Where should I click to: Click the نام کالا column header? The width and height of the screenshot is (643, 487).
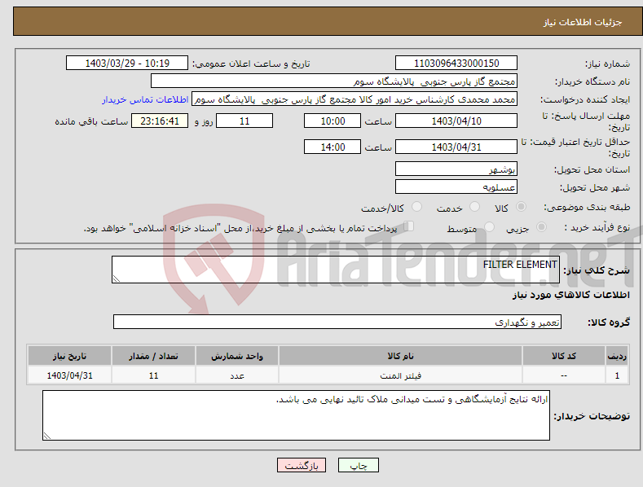[400, 356]
